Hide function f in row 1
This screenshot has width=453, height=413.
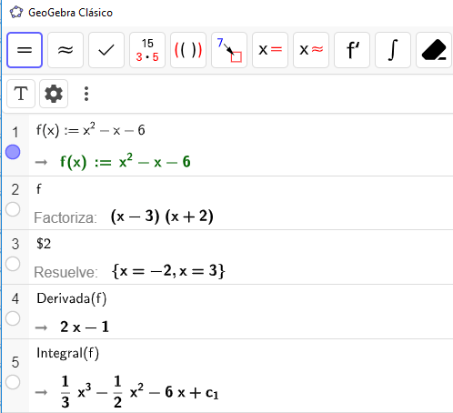click(x=13, y=152)
